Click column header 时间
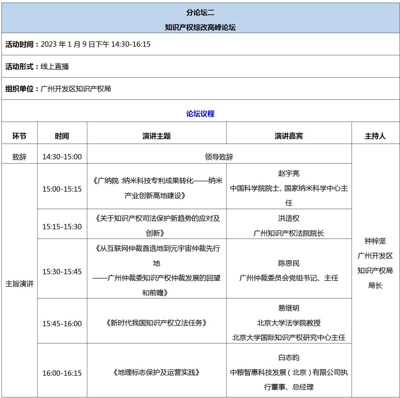The height and width of the screenshot is (398, 400). 62,136
